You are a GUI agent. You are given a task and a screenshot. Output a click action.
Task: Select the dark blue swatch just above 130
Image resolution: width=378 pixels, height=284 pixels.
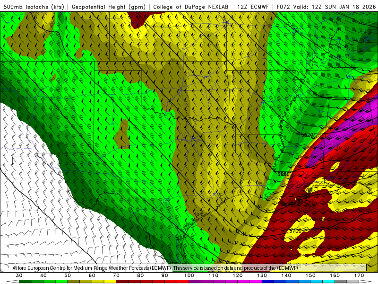coord(268,282)
